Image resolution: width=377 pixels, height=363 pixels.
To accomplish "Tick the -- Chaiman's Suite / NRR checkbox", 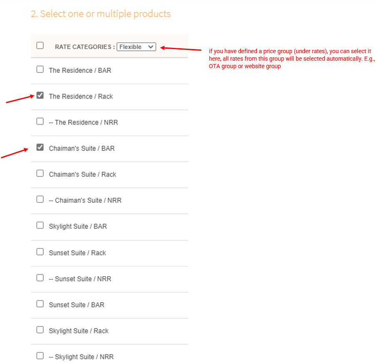I will pos(40,199).
